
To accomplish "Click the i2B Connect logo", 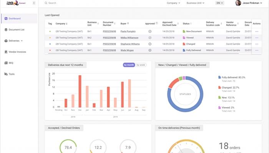I will pos(16,3).
